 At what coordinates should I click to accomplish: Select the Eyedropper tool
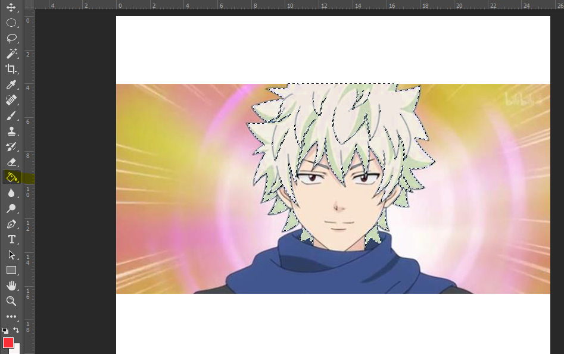(11, 84)
